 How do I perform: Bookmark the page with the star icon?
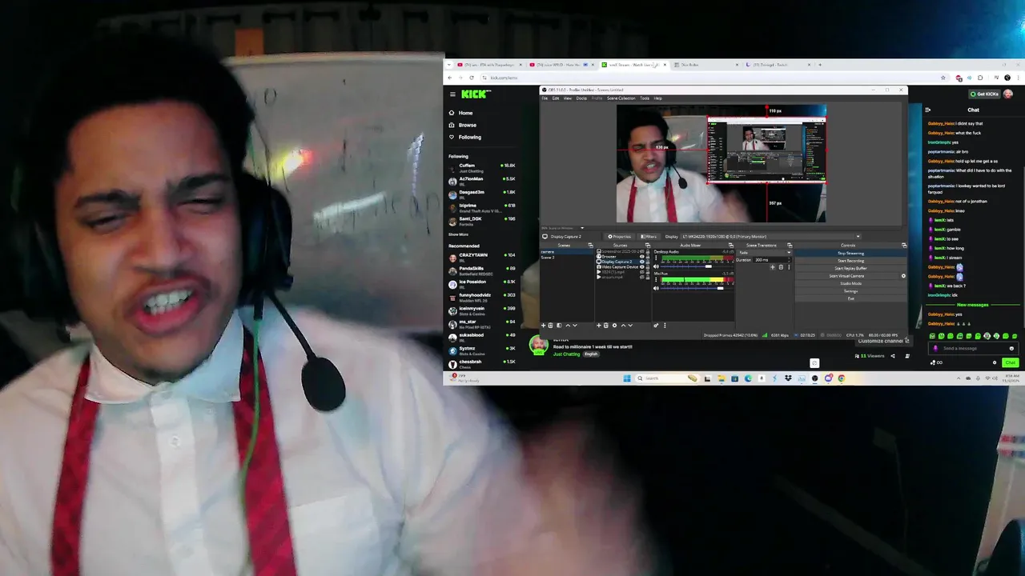click(943, 78)
